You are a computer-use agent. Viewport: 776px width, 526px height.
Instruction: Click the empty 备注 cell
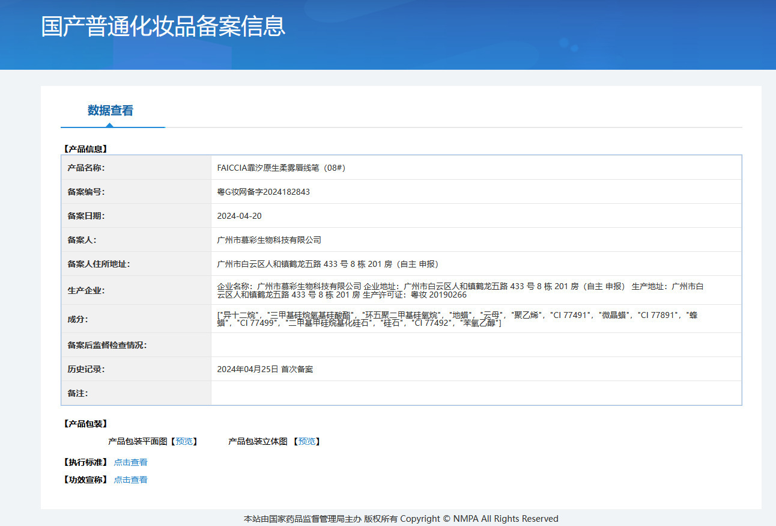click(476, 393)
